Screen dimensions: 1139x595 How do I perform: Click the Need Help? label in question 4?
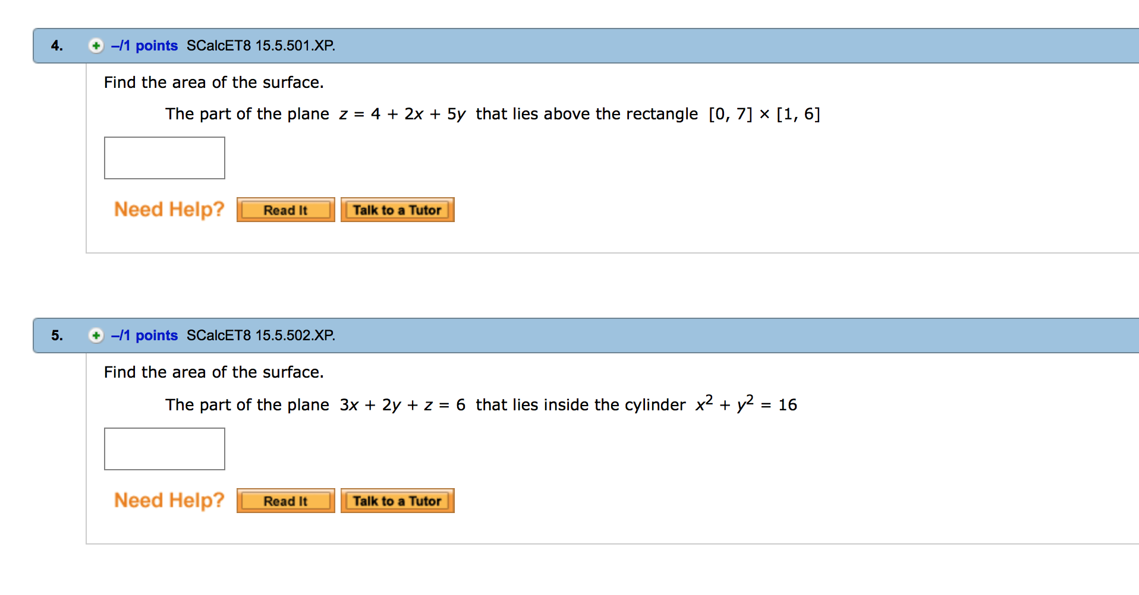click(169, 210)
